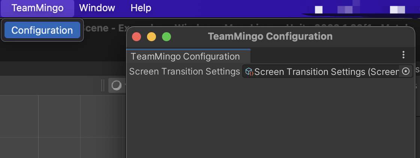Close the TeamMingo Configuration window with red button
Viewport: 420px width, 158px height.
[x=136, y=37]
